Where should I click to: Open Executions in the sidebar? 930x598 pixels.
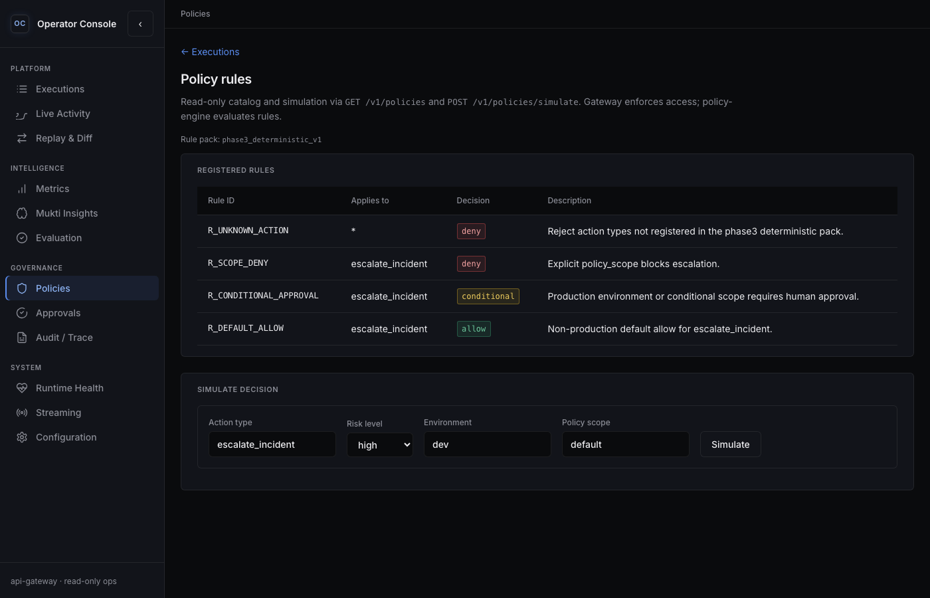point(82,89)
